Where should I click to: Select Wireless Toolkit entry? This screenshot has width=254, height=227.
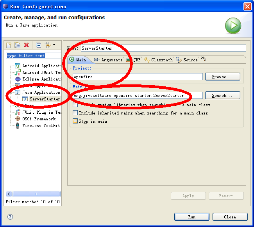click(x=41, y=125)
